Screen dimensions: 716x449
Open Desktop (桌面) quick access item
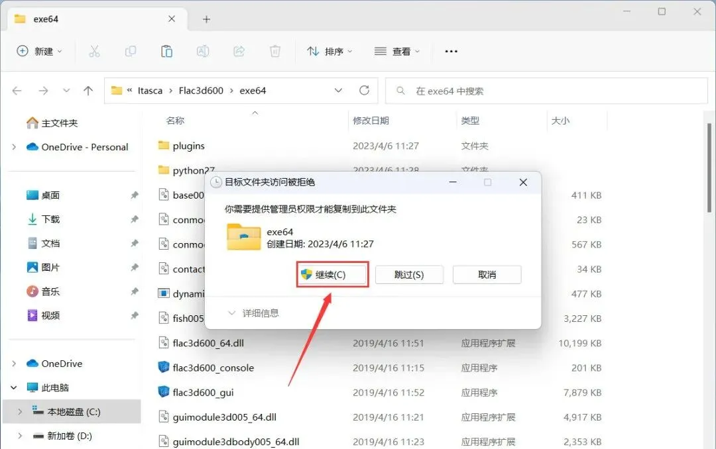(43, 195)
